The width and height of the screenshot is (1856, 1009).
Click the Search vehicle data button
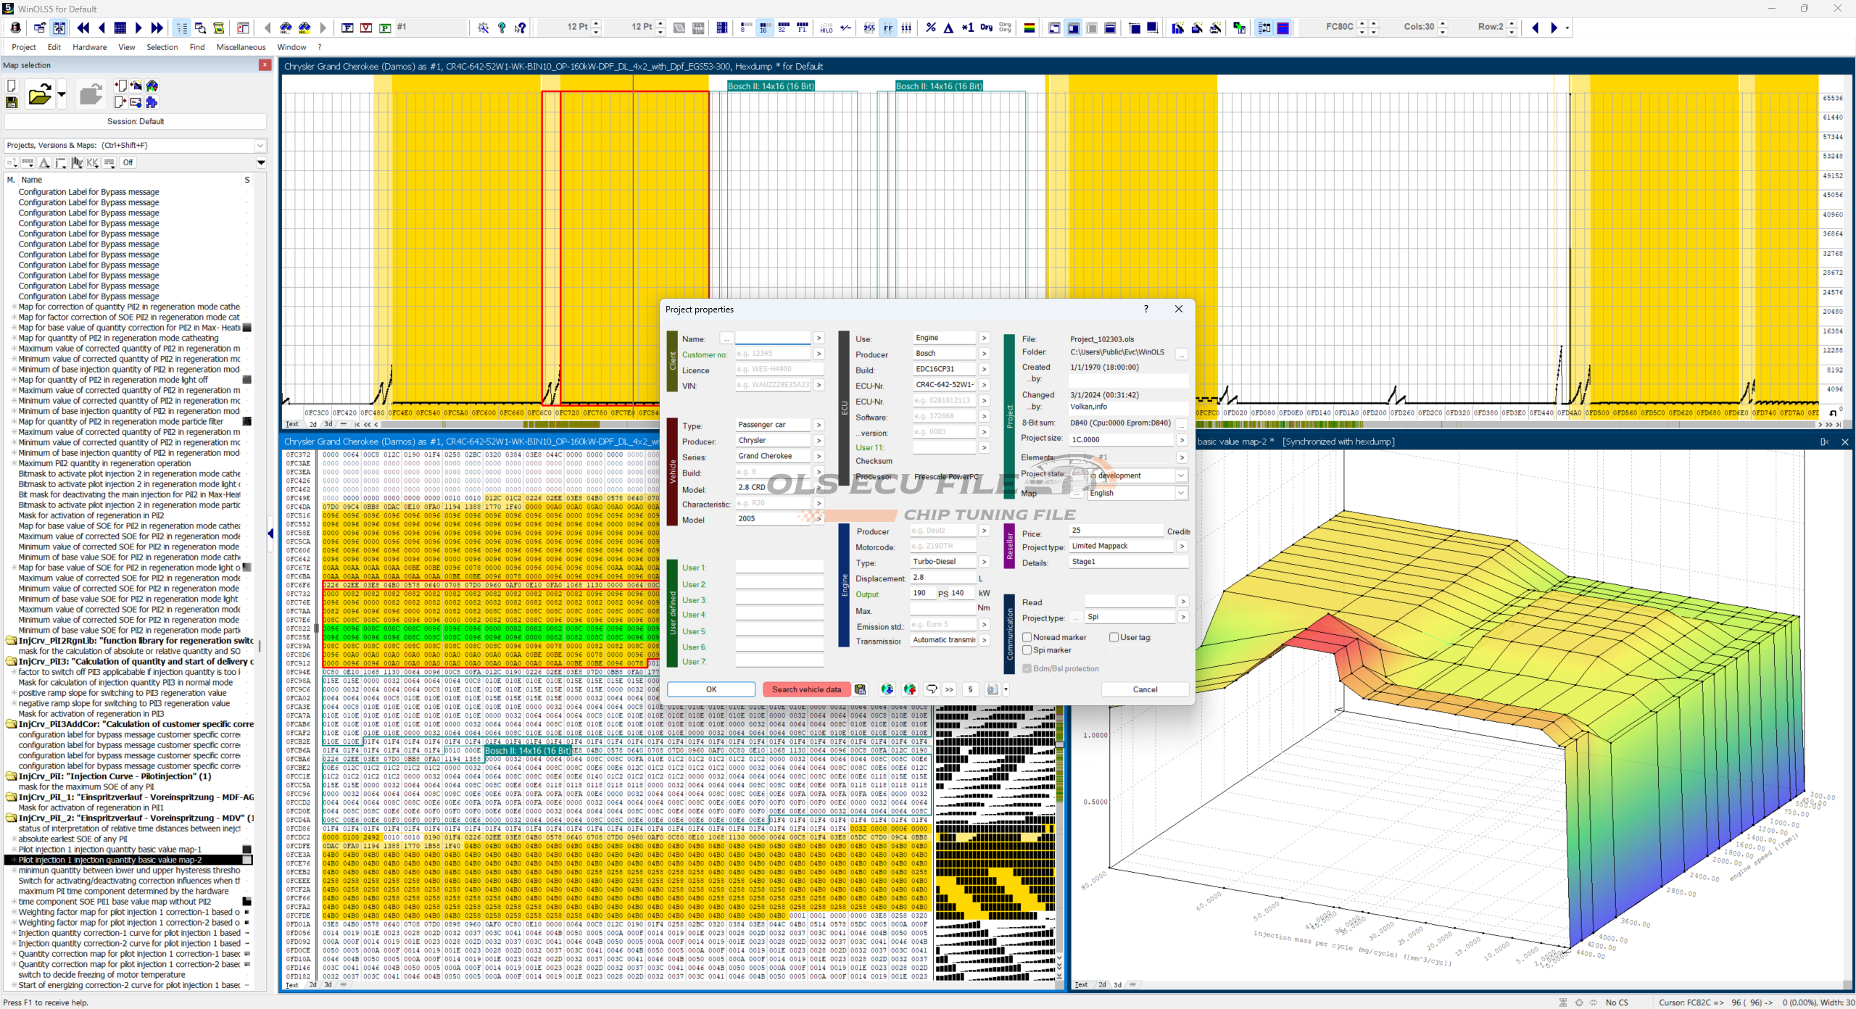click(x=806, y=689)
